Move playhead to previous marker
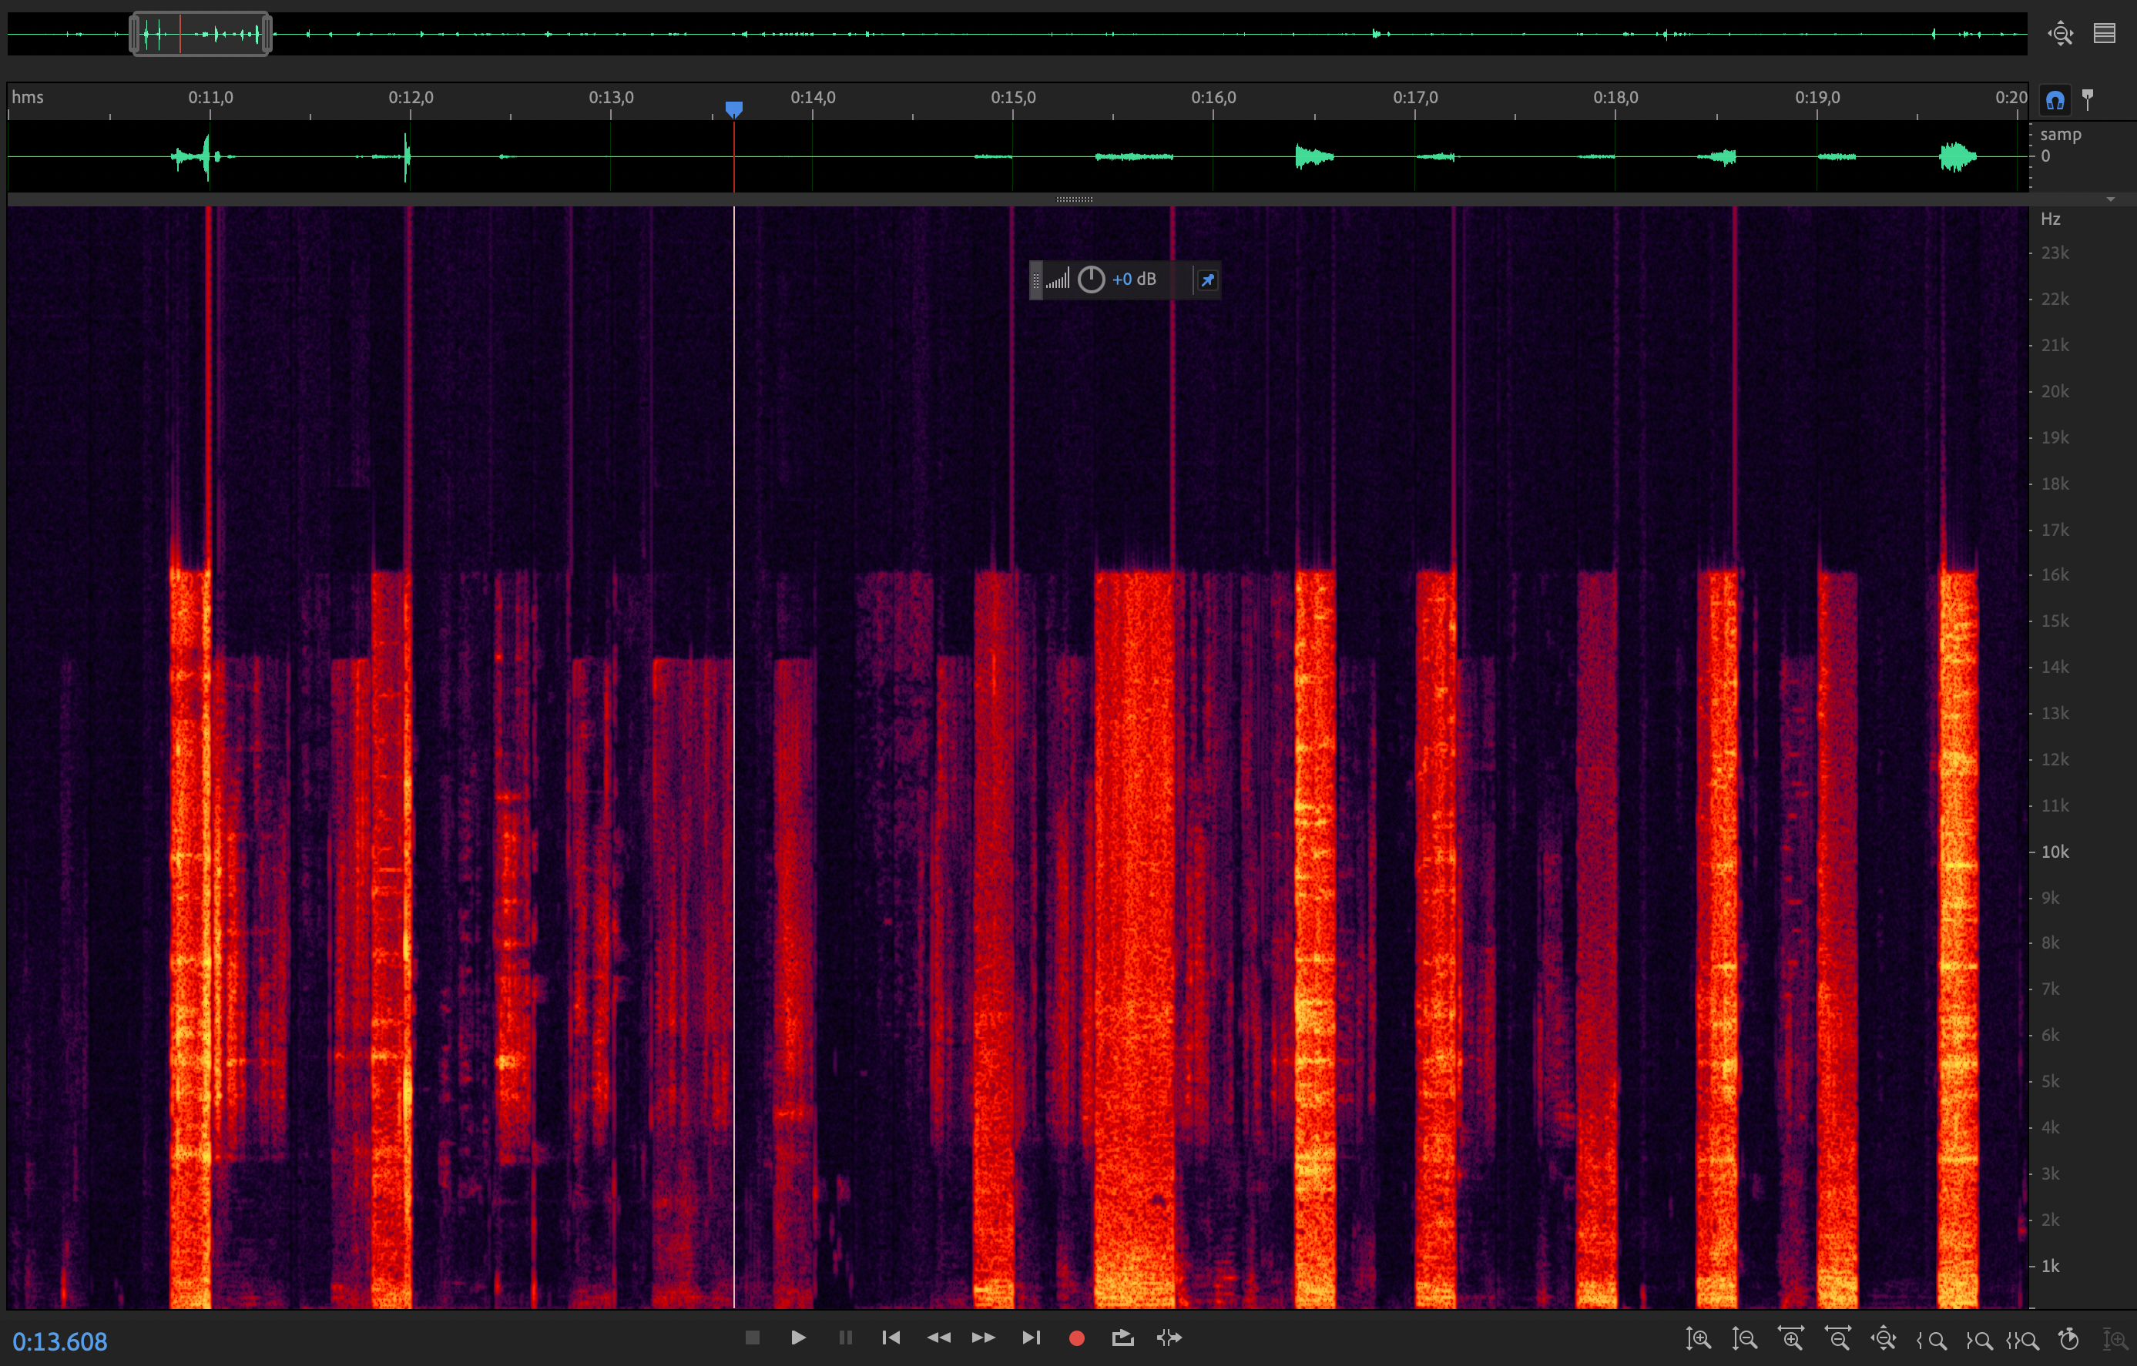This screenshot has height=1366, width=2137. point(891,1338)
